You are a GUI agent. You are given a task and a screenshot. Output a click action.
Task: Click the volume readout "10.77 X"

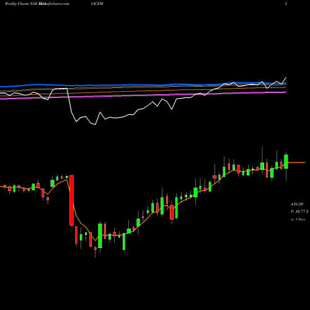click(302, 211)
